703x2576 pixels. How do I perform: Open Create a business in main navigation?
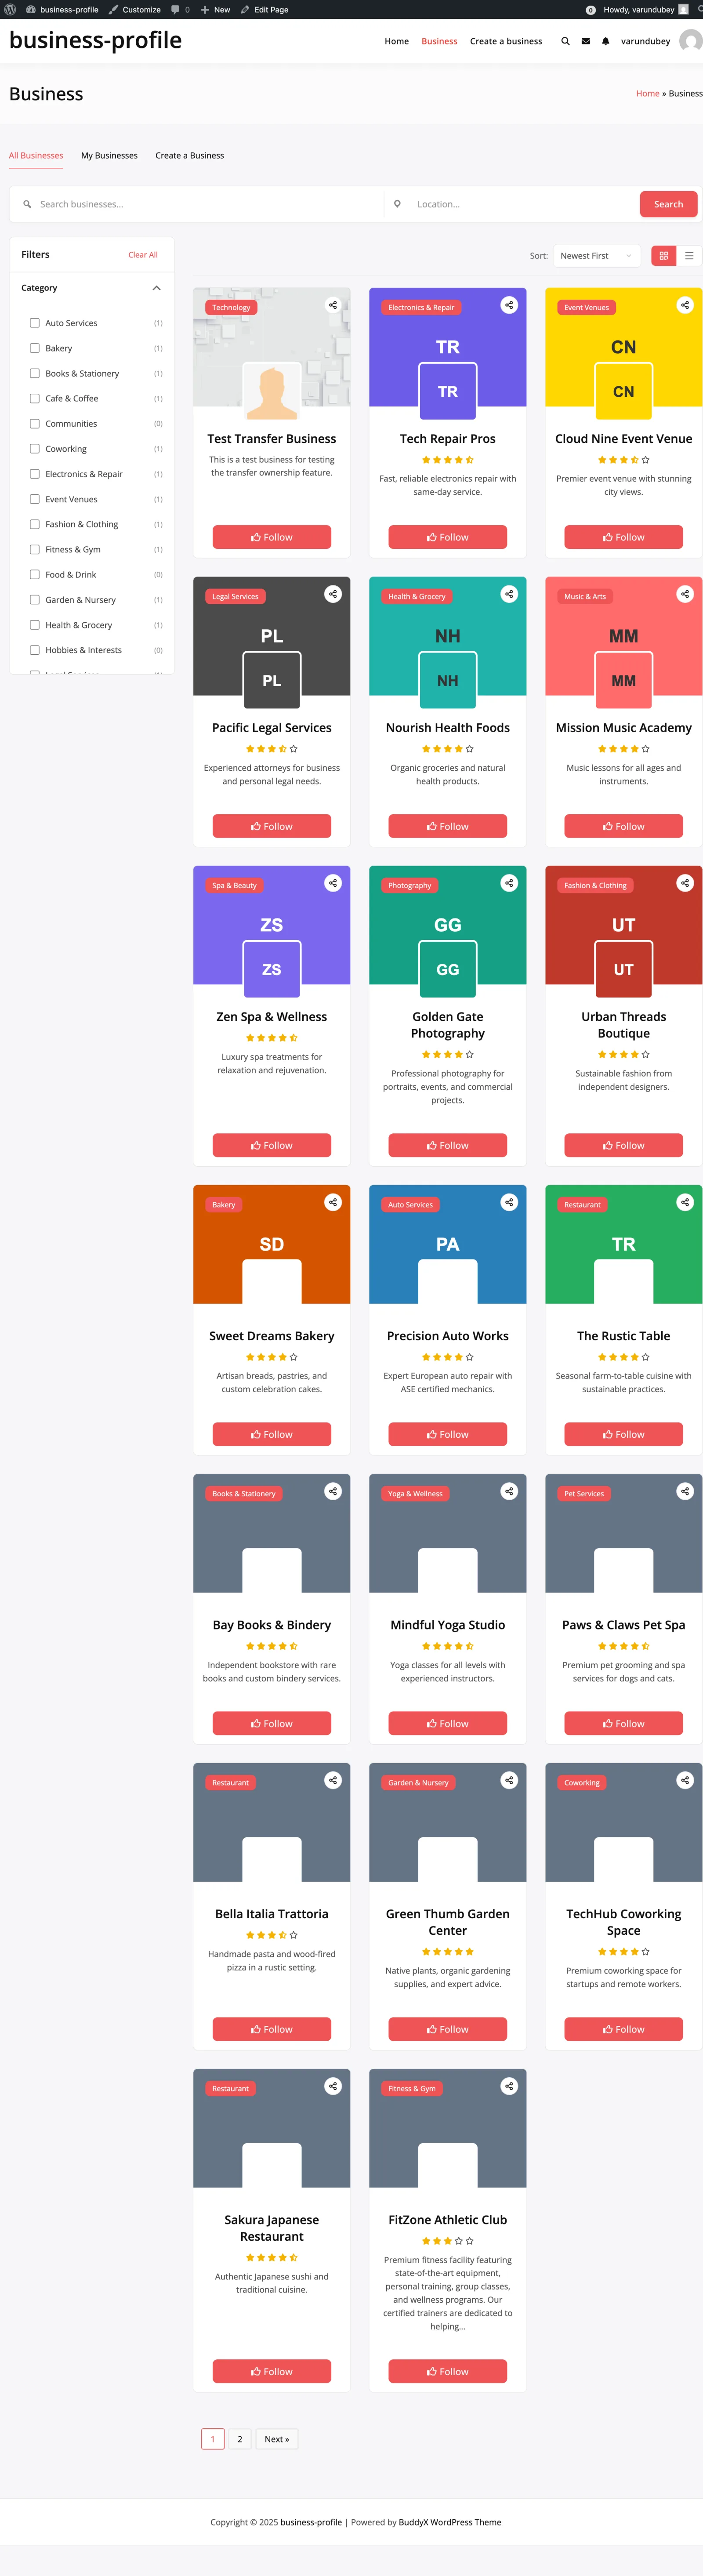pos(506,41)
